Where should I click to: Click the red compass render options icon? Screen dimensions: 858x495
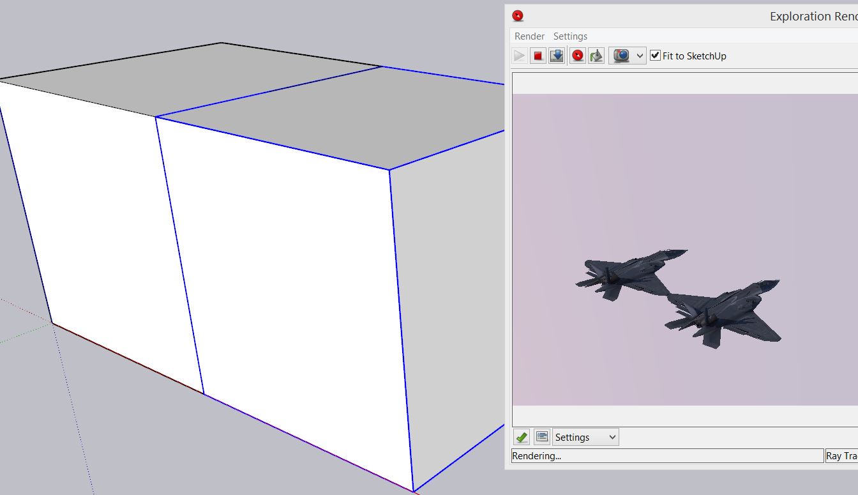[578, 56]
